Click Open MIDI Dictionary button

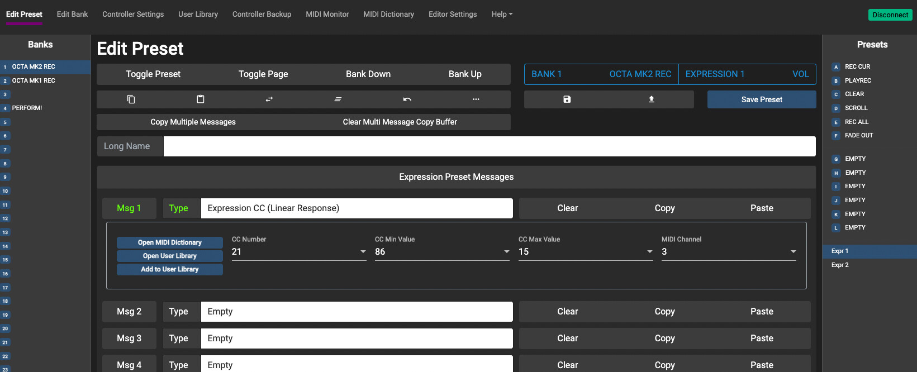click(170, 242)
